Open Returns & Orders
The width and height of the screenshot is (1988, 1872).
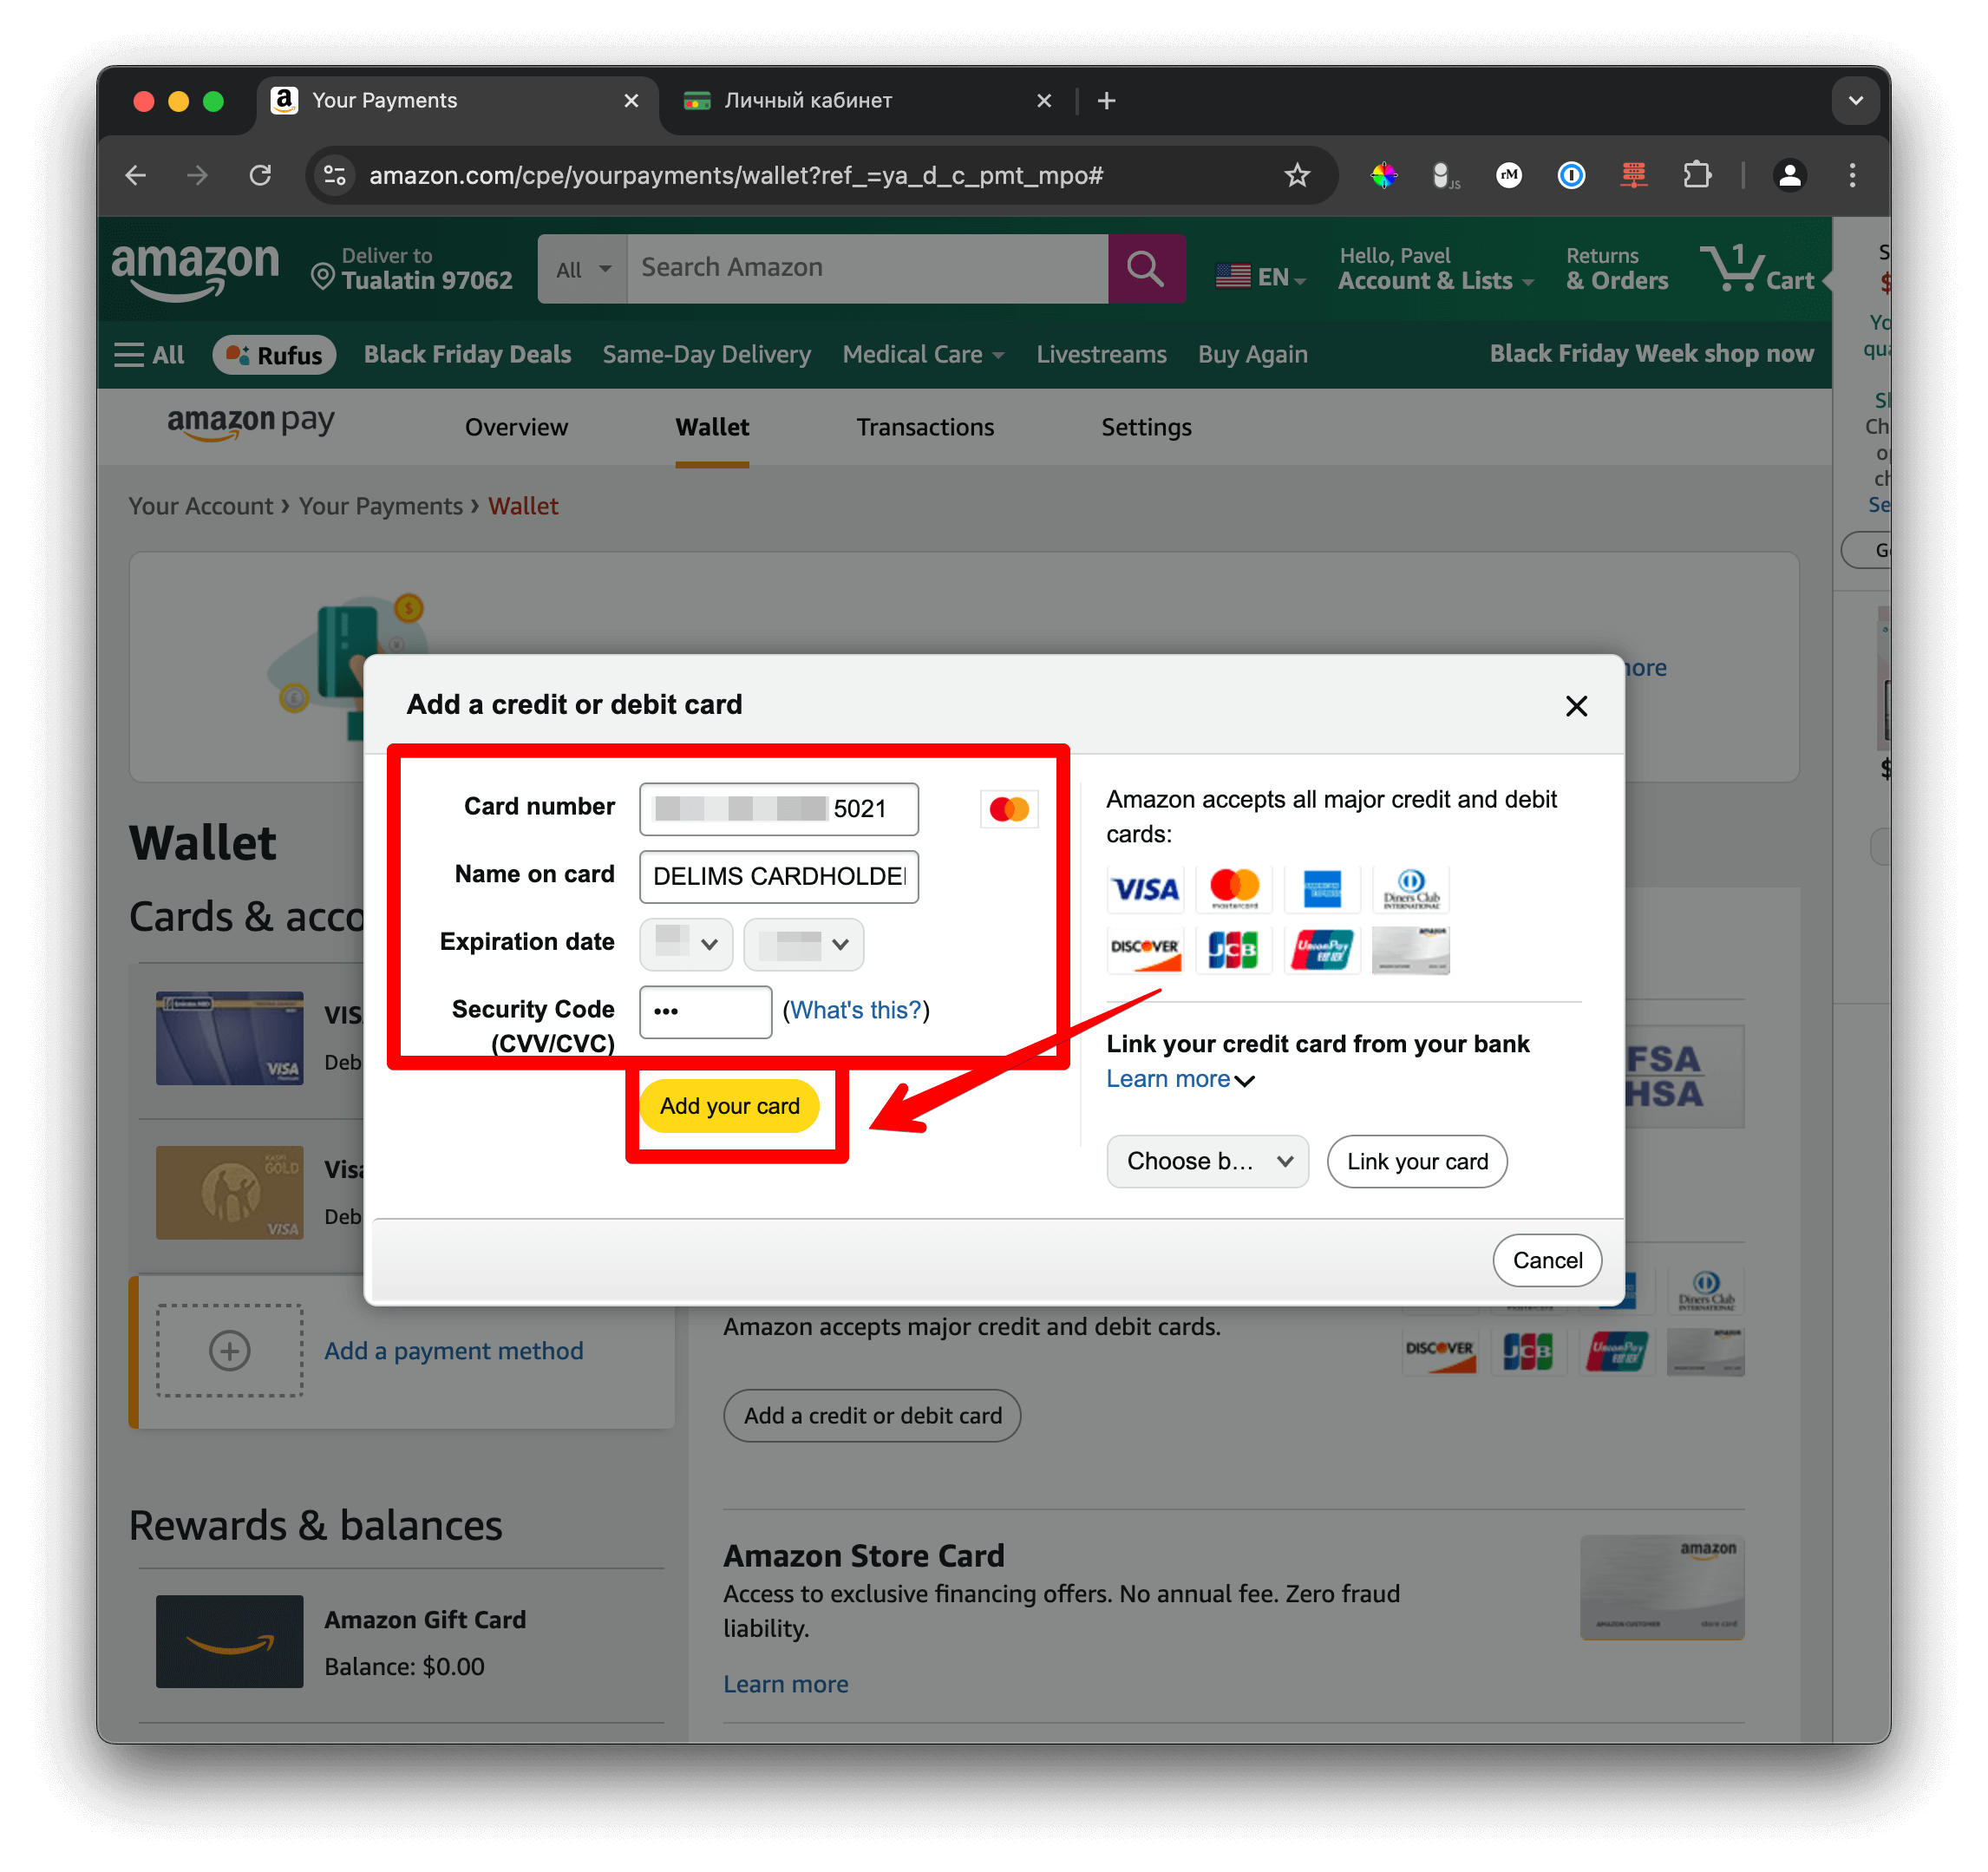click(x=1616, y=269)
